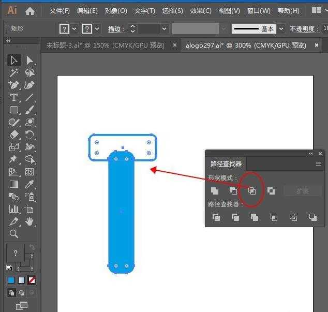Image resolution: width=328 pixels, height=312 pixels.
Task: Open the 效果(C) menu
Action: [200, 11]
